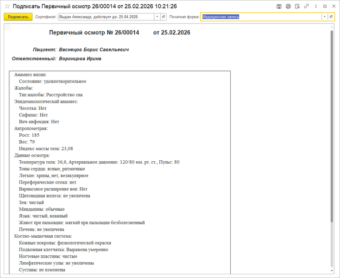This screenshot has height=278, width=340.
Task: Click the date 'от 25.02.2026'
Action: click(172, 32)
